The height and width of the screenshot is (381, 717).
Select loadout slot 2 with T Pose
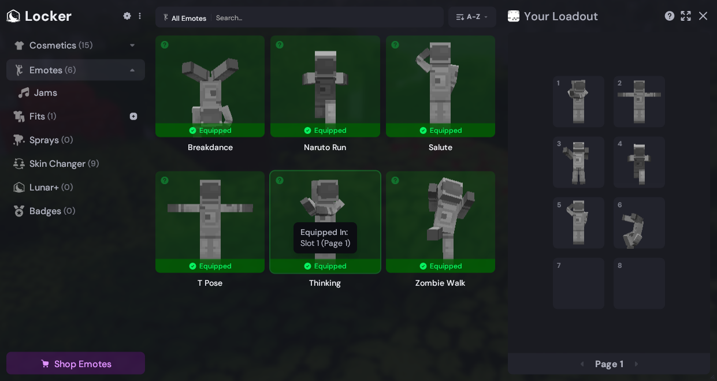(639, 102)
